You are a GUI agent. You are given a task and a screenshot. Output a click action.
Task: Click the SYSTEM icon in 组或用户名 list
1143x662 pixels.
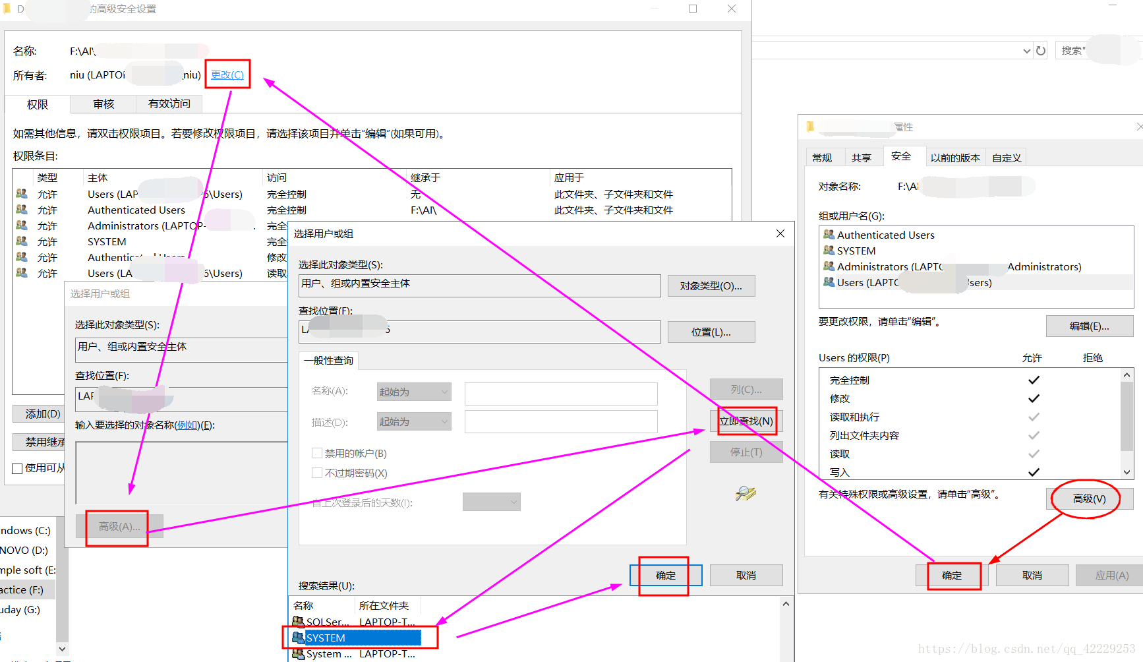(x=829, y=251)
